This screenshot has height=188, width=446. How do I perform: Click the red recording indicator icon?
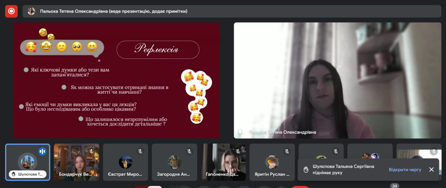11,11
